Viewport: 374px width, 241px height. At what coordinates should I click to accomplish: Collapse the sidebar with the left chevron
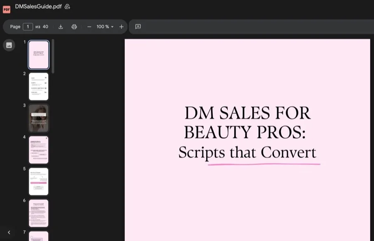coord(9,232)
